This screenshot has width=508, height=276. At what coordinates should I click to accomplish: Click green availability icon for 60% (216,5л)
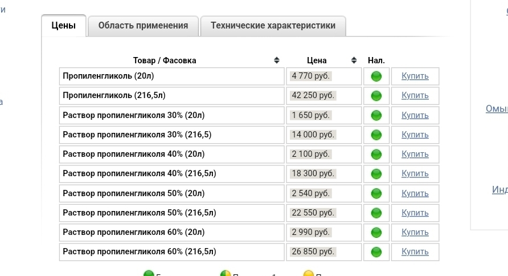click(x=376, y=252)
